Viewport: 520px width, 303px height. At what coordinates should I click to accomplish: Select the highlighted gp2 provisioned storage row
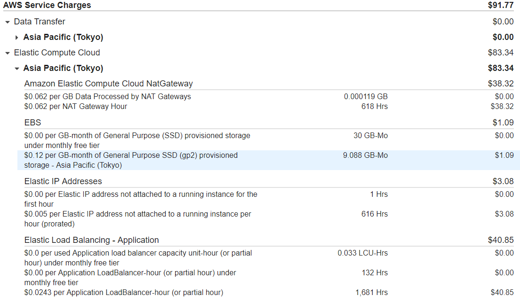pos(269,160)
